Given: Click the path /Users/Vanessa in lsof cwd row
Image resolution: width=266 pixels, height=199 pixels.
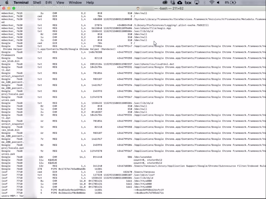Looking at the screenshot, I should [144, 172].
